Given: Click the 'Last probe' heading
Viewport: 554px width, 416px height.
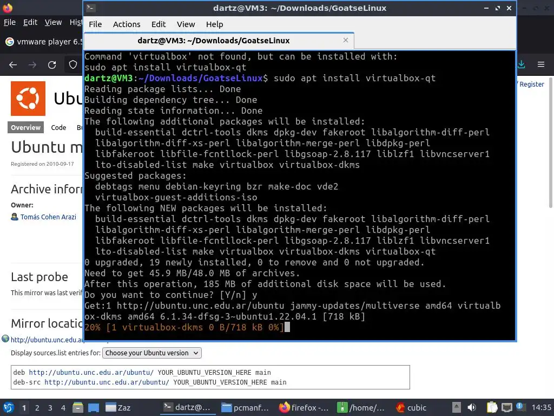Looking at the screenshot, I should click(x=39, y=277).
